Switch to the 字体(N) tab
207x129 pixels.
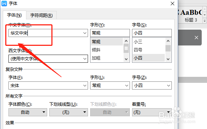click(x=14, y=15)
